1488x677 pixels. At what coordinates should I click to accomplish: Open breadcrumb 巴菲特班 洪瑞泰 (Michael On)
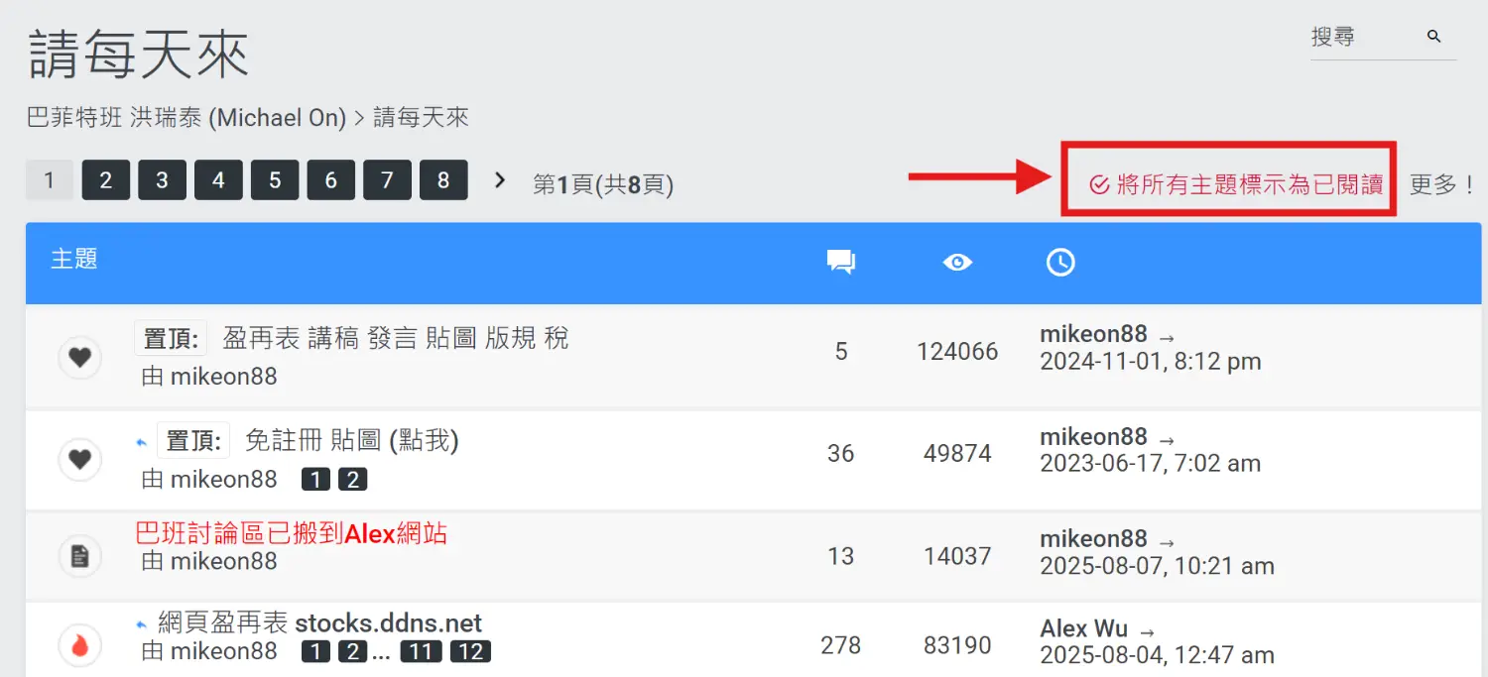click(x=186, y=118)
